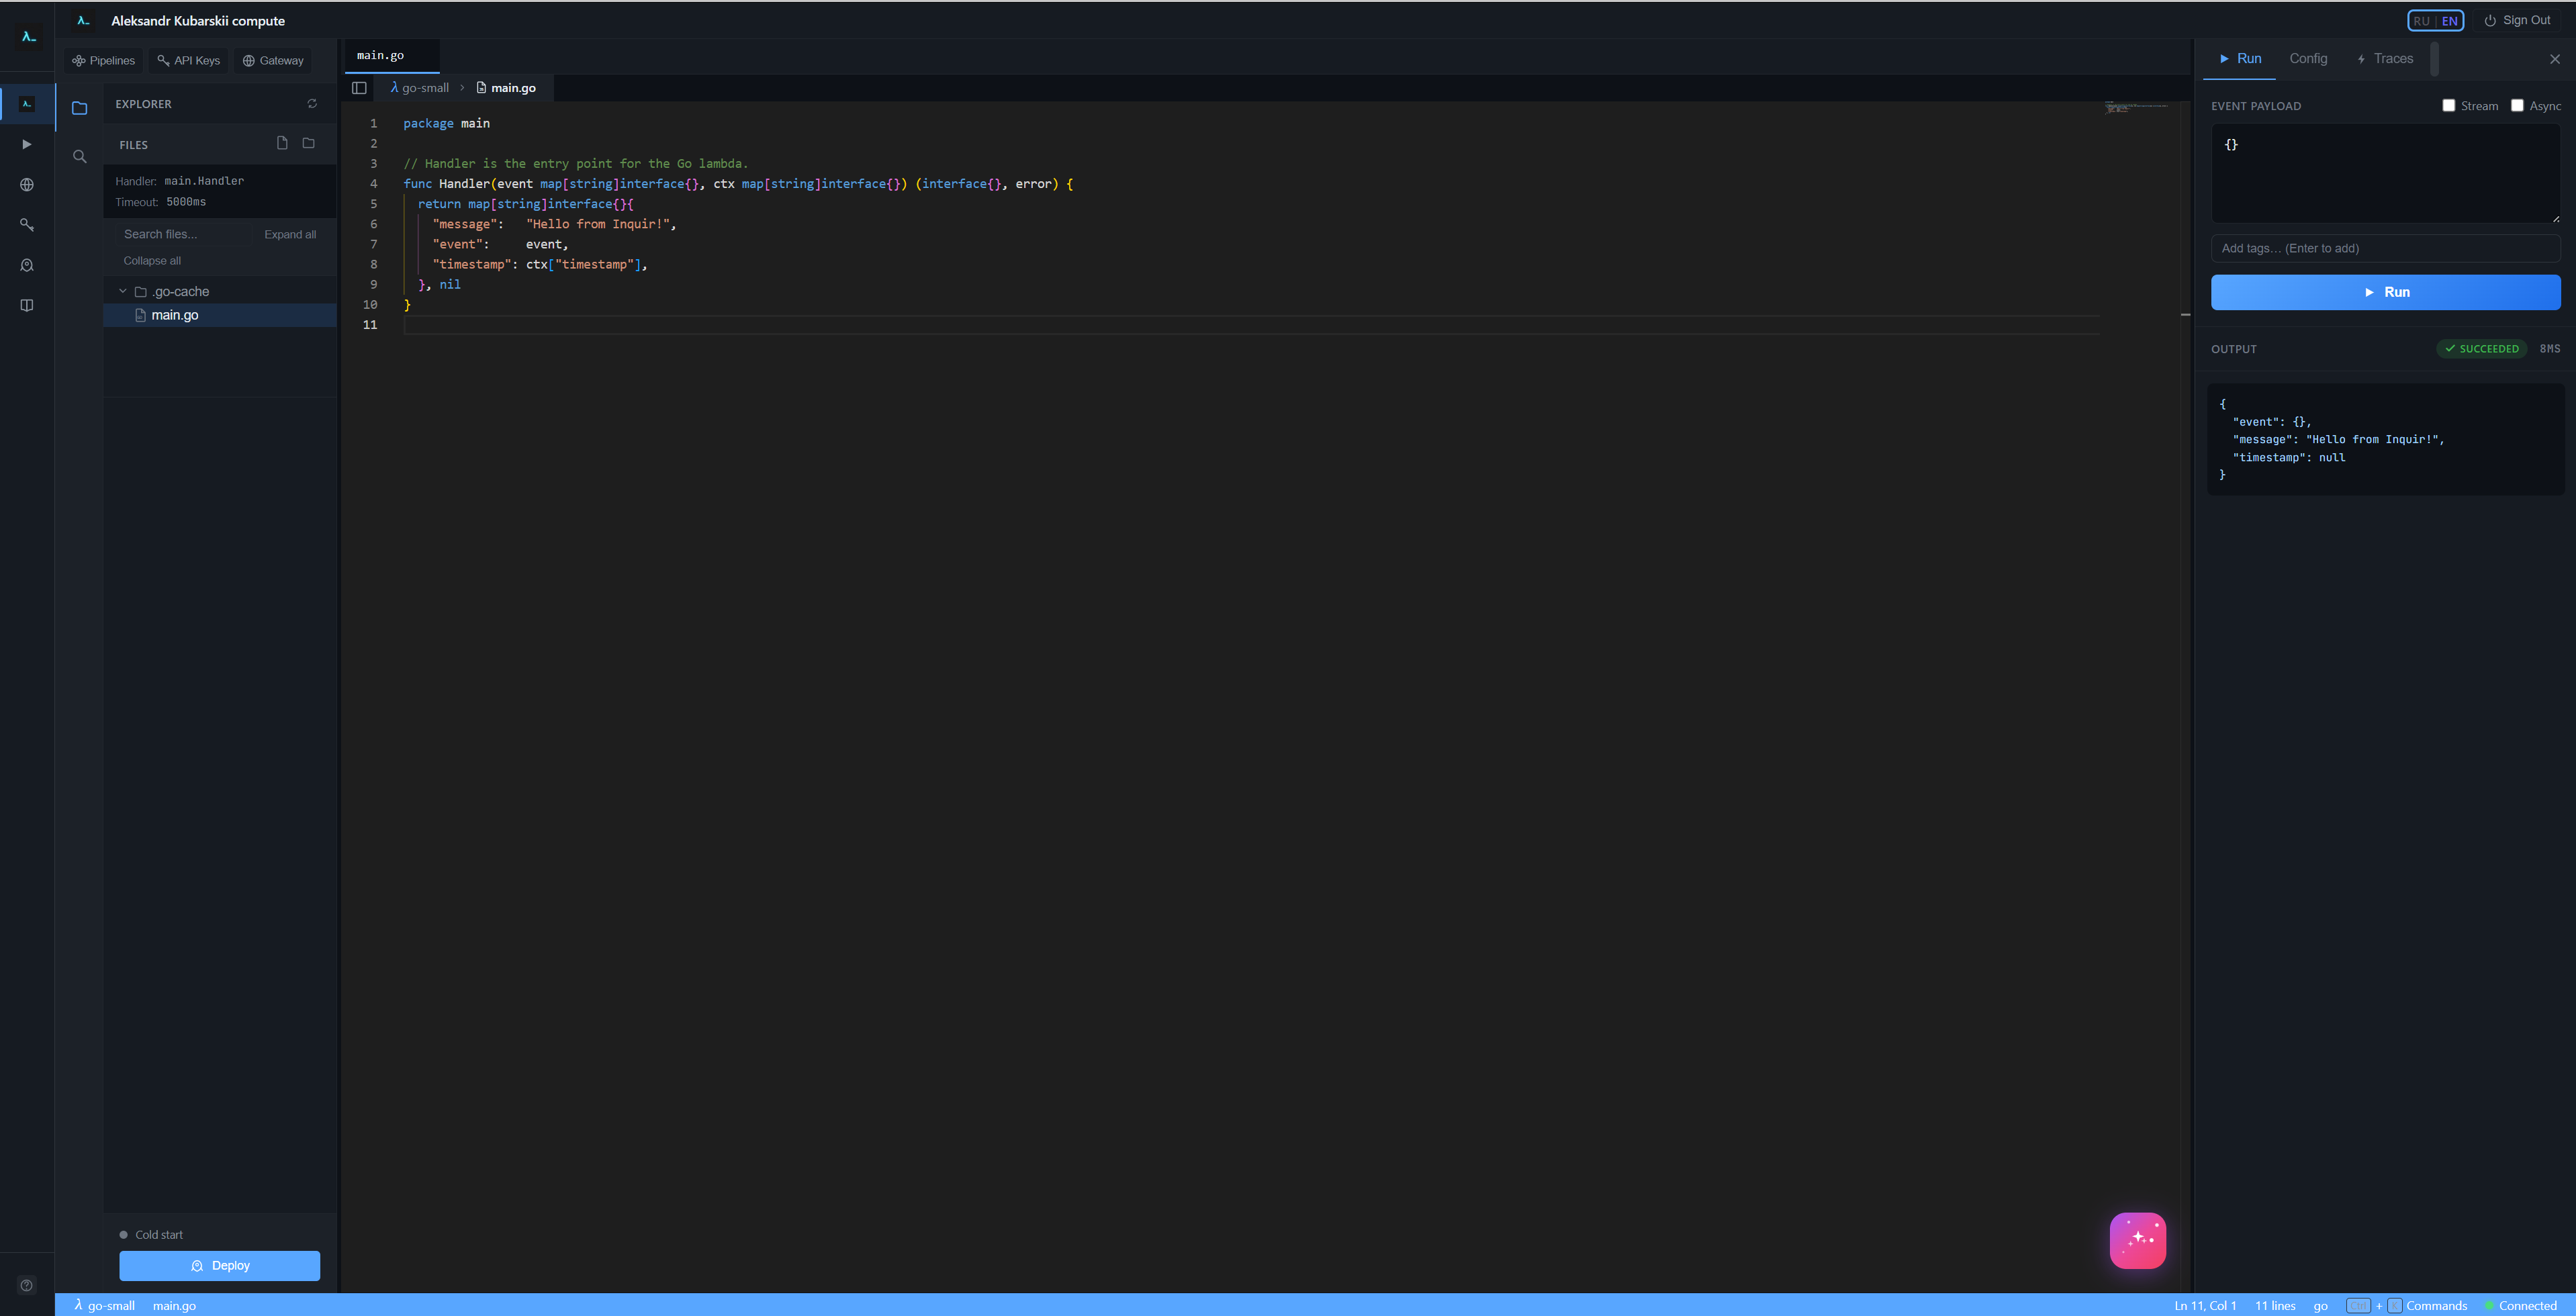Open the search icon in sidebar
Image resolution: width=2576 pixels, height=1316 pixels.
pos(80,156)
